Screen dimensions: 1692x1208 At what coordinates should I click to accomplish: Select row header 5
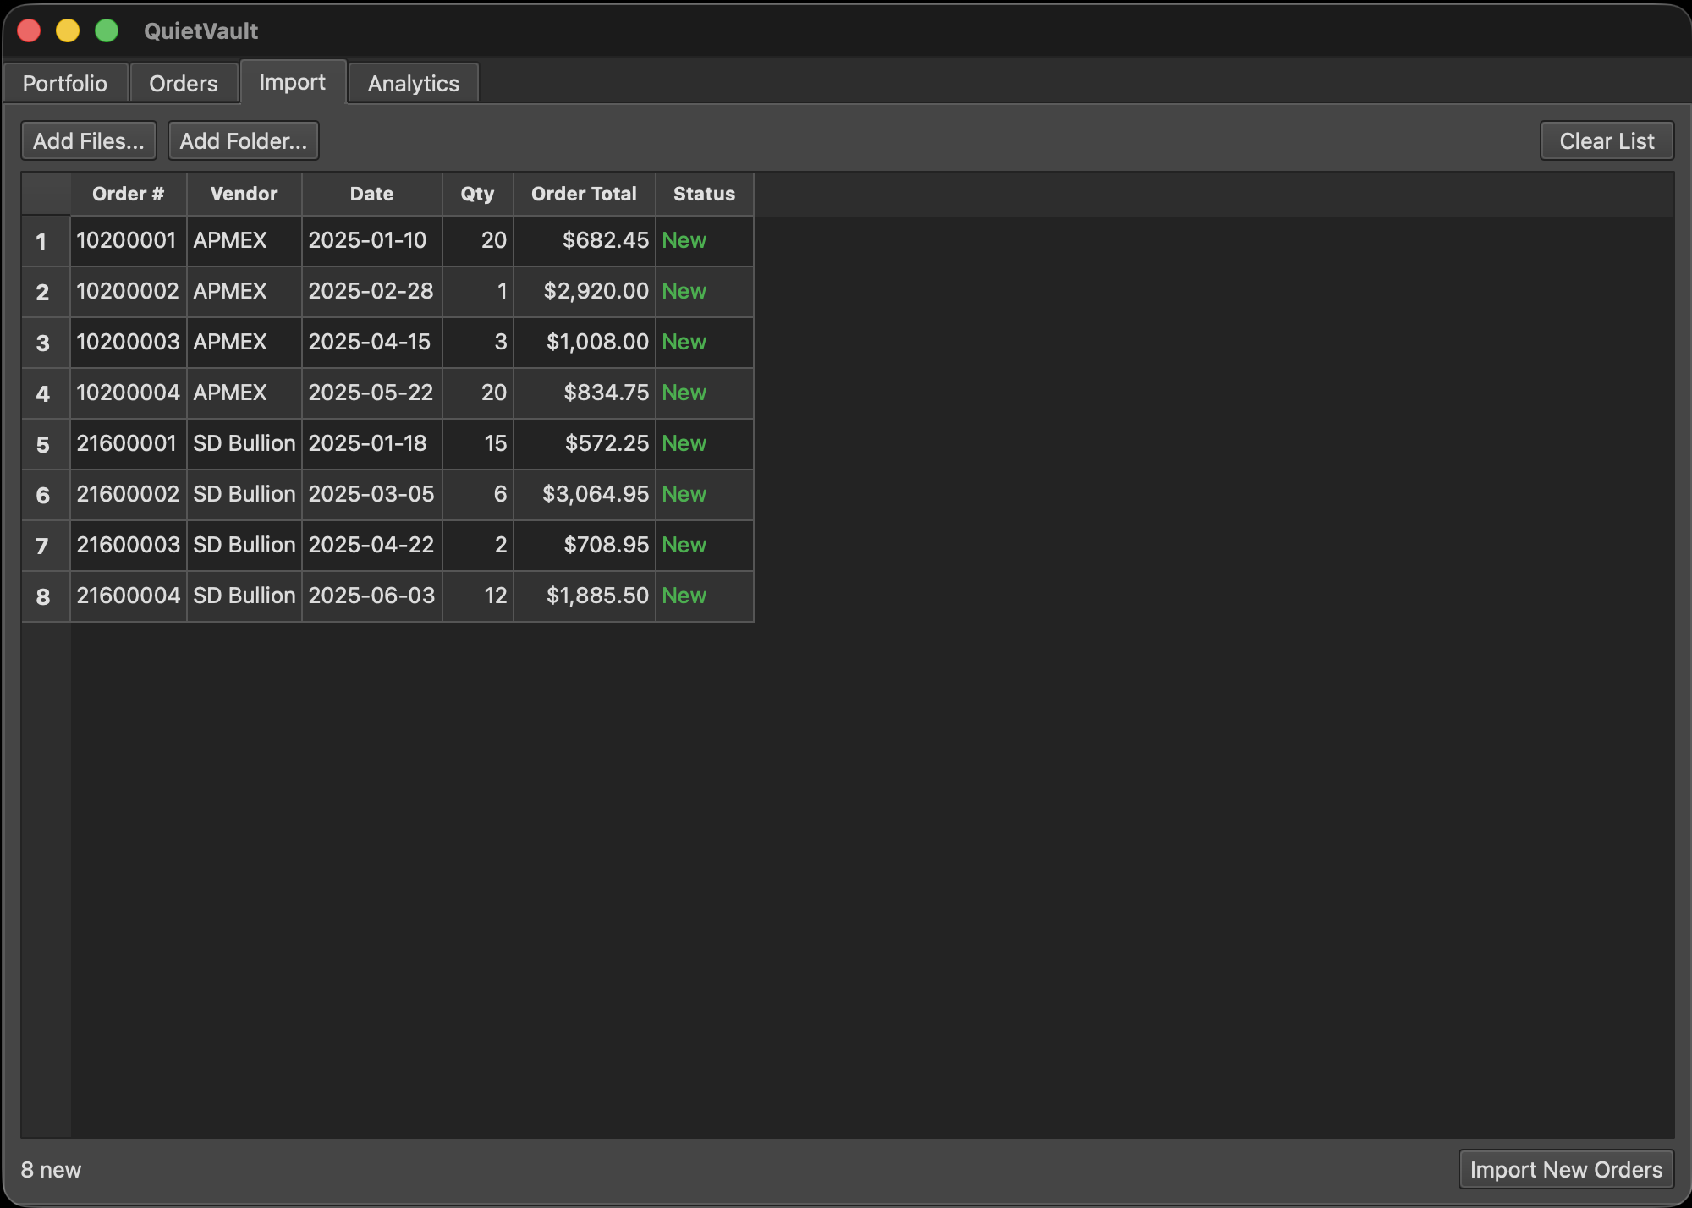click(46, 444)
